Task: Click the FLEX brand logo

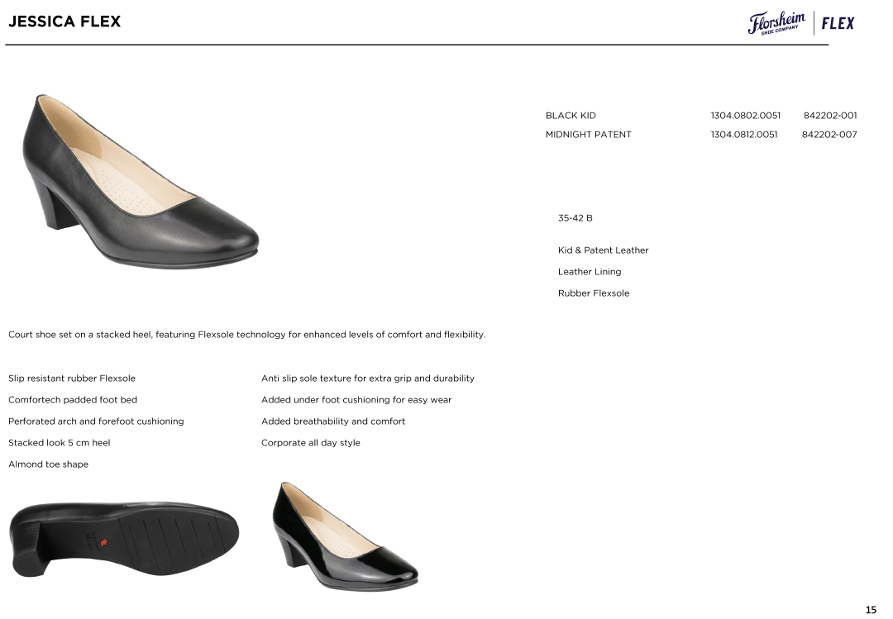Action: pos(838,23)
